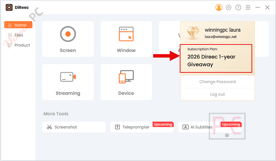This screenshot has width=276, height=161.
Task: Close the DiReec window
Action: click(267, 7)
